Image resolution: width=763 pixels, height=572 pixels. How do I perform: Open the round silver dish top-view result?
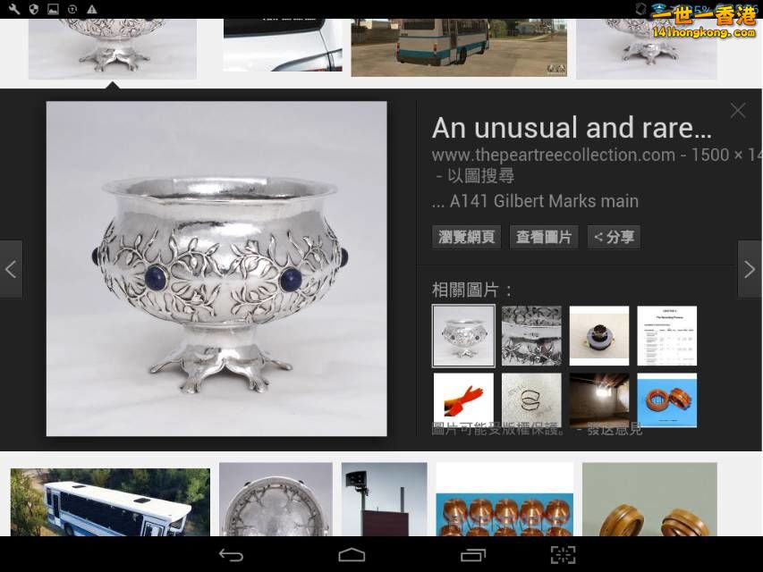[x=276, y=500]
